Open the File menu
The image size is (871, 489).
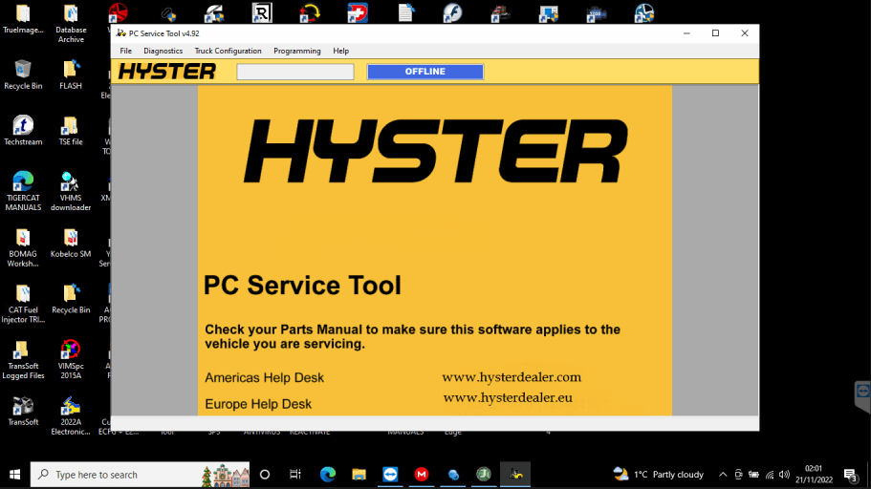click(125, 51)
